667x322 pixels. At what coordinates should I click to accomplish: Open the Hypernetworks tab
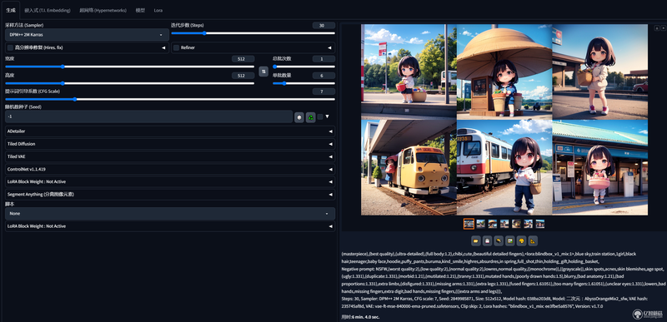[103, 10]
